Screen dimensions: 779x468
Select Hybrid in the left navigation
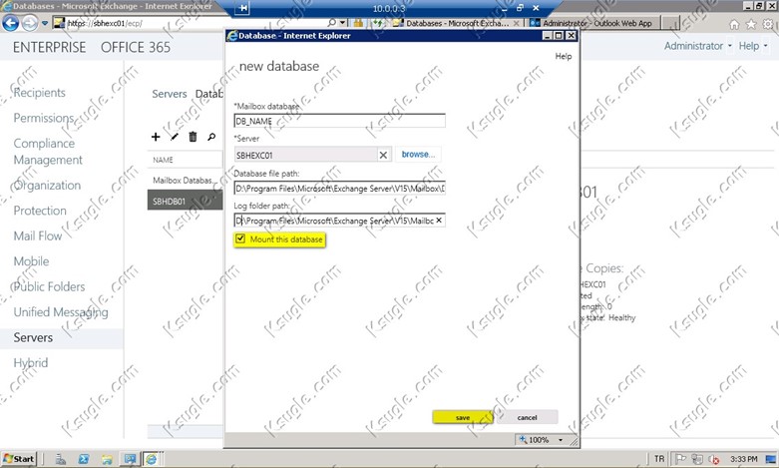coord(31,363)
